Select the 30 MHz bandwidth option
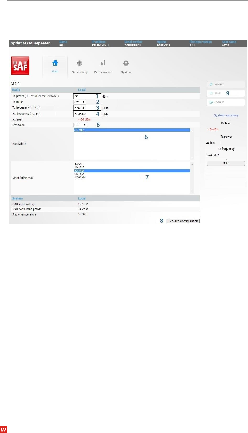248x433 pixels. (132, 130)
